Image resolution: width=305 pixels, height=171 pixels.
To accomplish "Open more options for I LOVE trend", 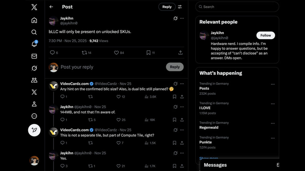I will point(273,104).
